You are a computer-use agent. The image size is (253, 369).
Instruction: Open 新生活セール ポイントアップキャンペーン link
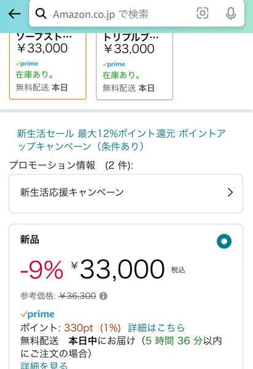click(121, 140)
